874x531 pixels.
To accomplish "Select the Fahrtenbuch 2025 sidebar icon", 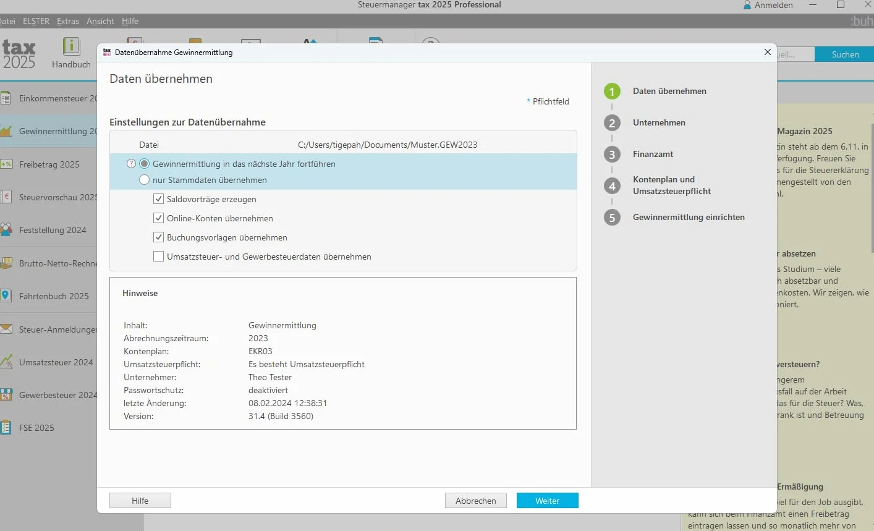I will 6,295.
